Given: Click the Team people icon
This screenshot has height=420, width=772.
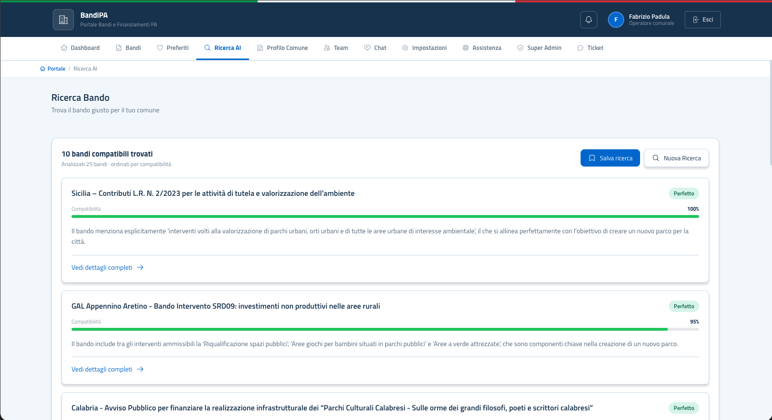Looking at the screenshot, I should point(327,48).
